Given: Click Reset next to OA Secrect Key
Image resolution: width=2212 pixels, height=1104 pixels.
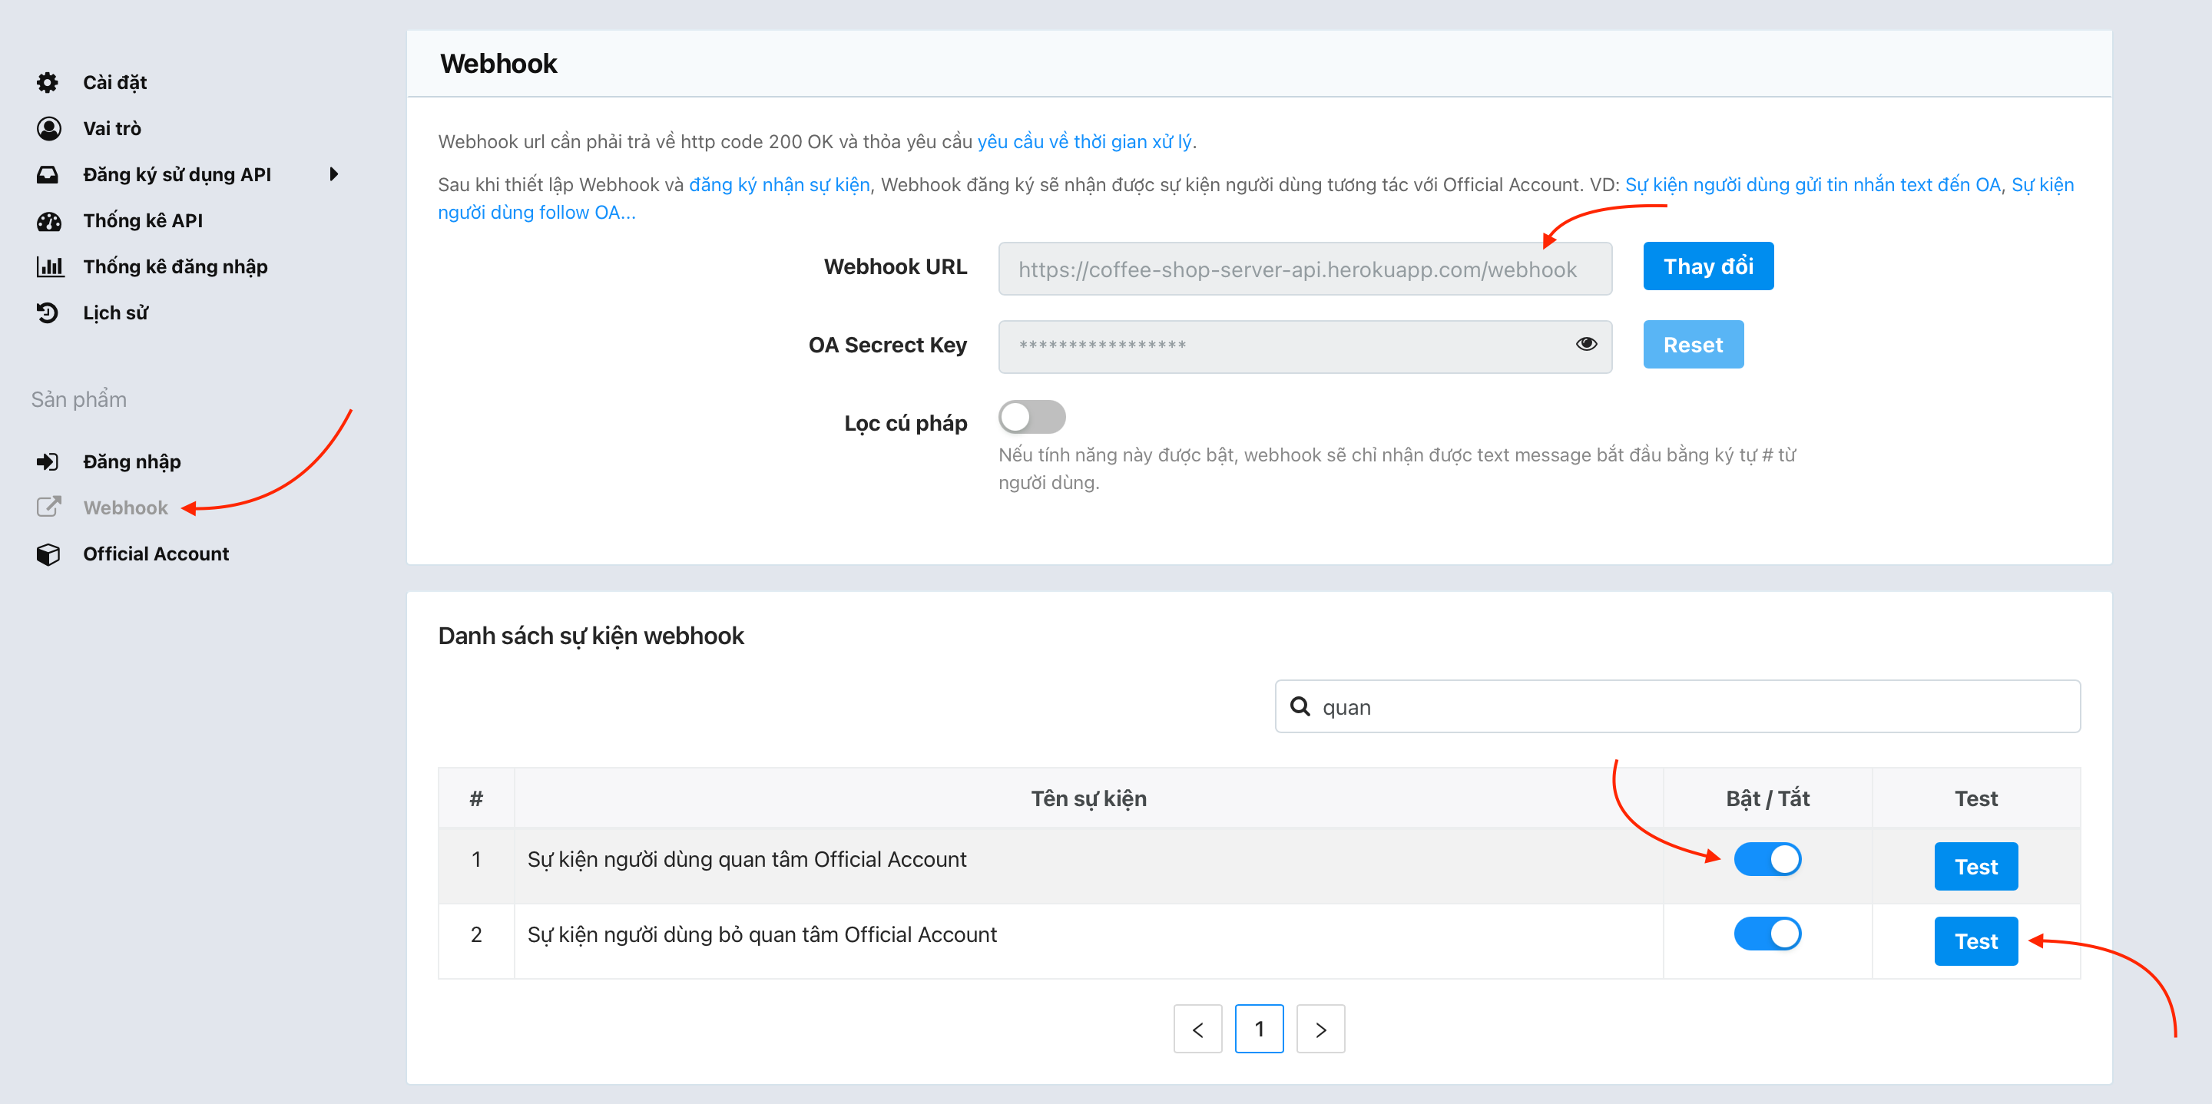Looking at the screenshot, I should coord(1693,343).
